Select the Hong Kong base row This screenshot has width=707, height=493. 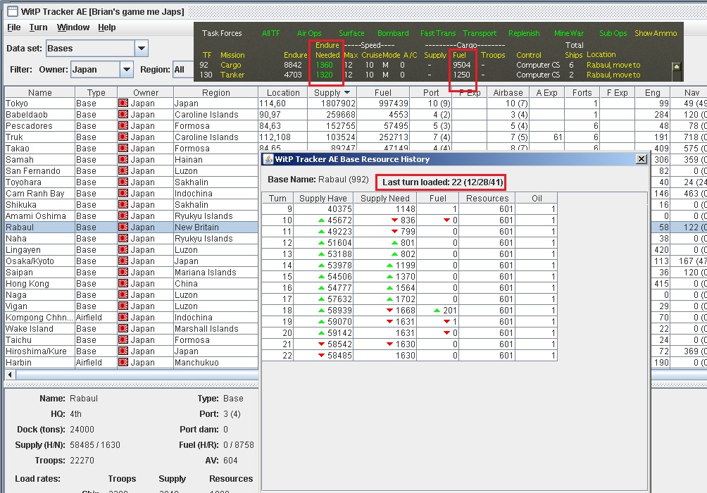[x=131, y=284]
